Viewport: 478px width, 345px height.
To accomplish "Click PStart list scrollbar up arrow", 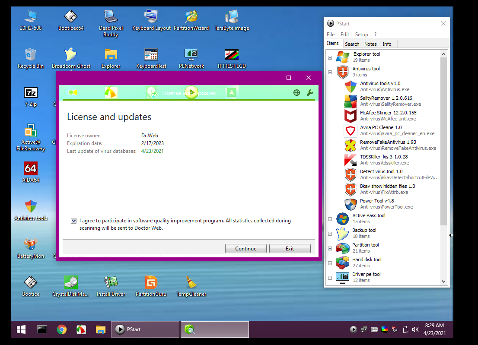I will click(x=443, y=54).
